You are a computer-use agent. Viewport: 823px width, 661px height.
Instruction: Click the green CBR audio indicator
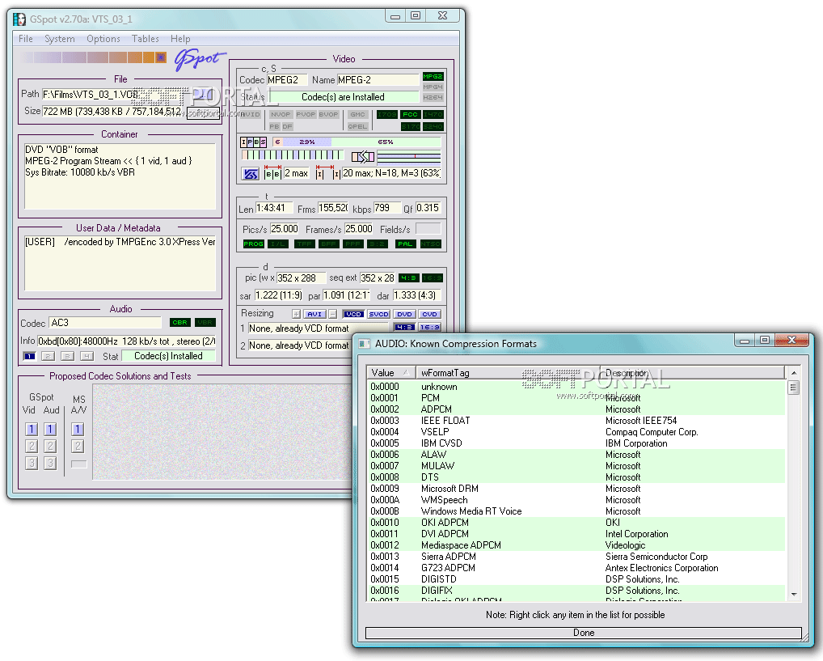pyautogui.click(x=179, y=323)
